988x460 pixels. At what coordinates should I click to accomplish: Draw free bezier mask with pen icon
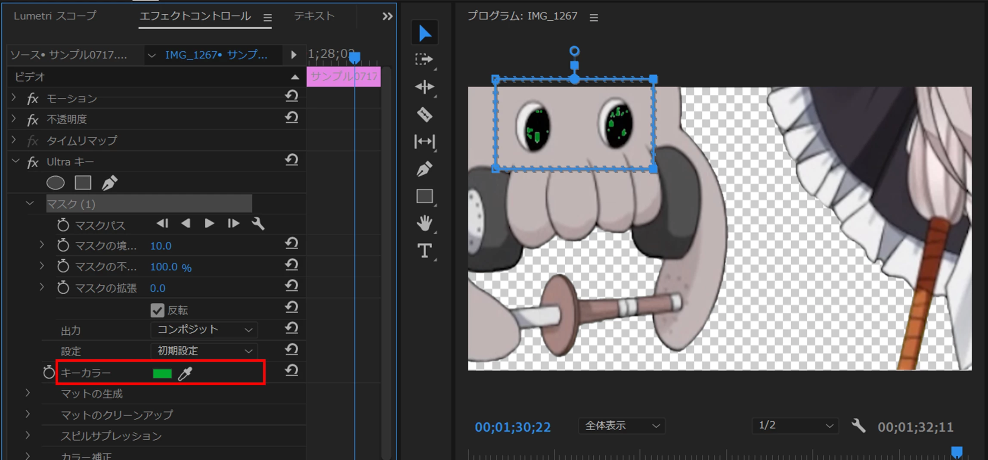[x=110, y=183]
